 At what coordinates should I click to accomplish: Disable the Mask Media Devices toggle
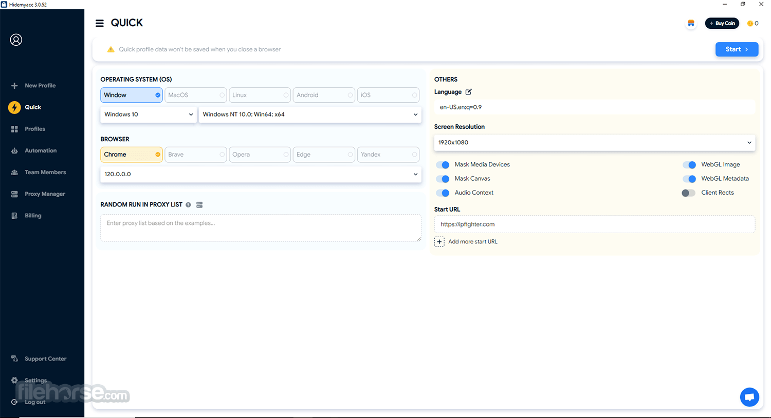click(443, 165)
